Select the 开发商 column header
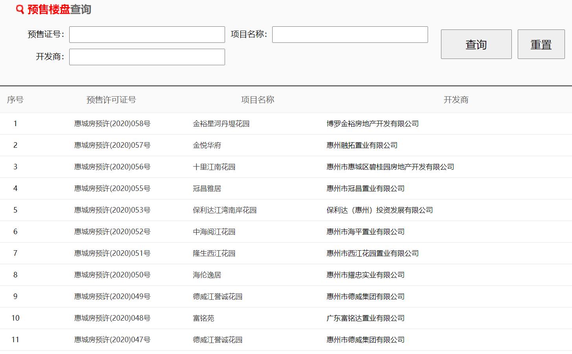572x354 pixels. [x=456, y=100]
